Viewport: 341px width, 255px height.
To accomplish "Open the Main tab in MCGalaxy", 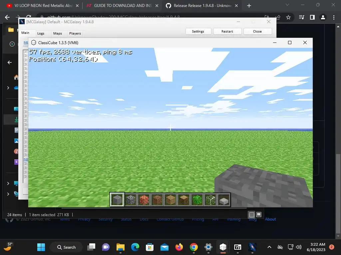I will coord(25,33).
